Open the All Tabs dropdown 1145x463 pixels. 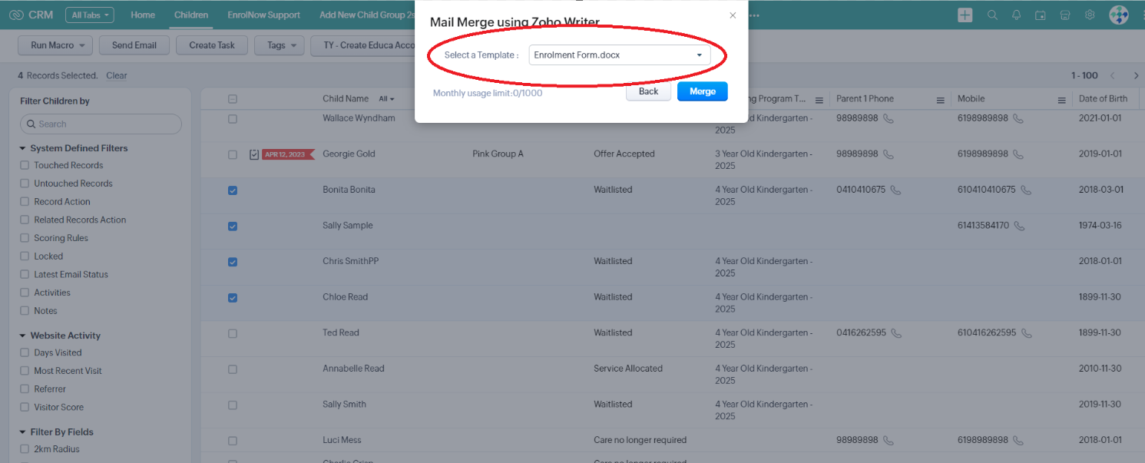(x=90, y=15)
